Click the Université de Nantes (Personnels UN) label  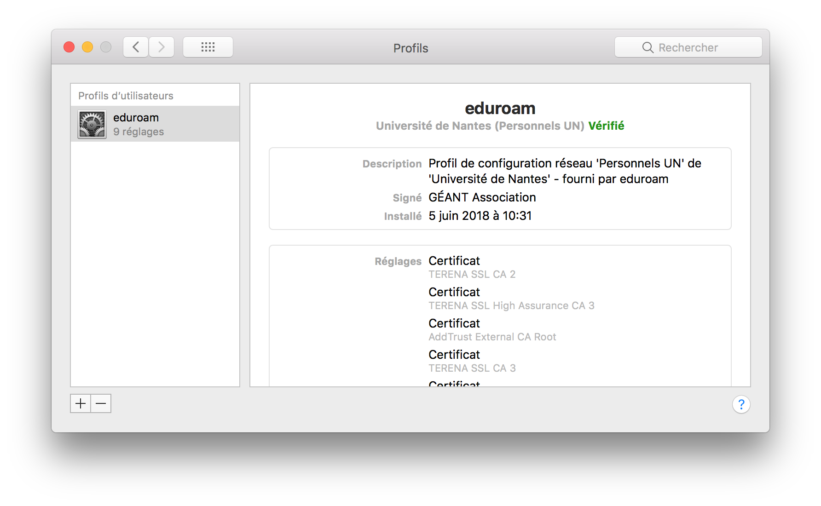click(480, 126)
